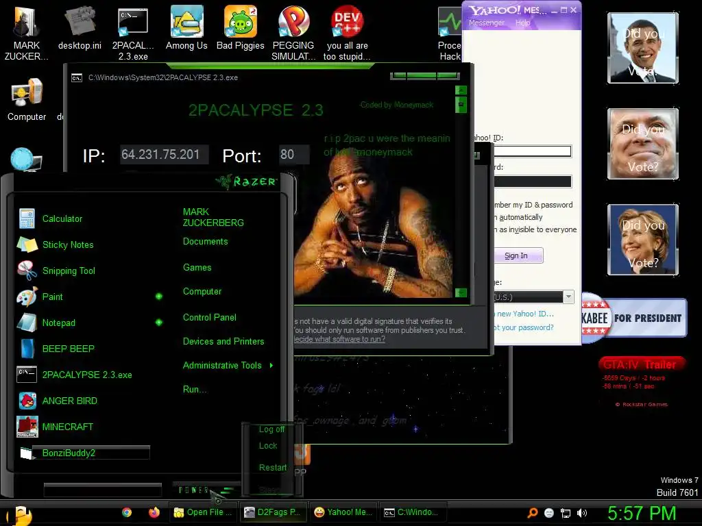The width and height of the screenshot is (702, 526).
Task: Open PEGGING SIMULAT... desktop icon
Action: pyautogui.click(x=293, y=32)
